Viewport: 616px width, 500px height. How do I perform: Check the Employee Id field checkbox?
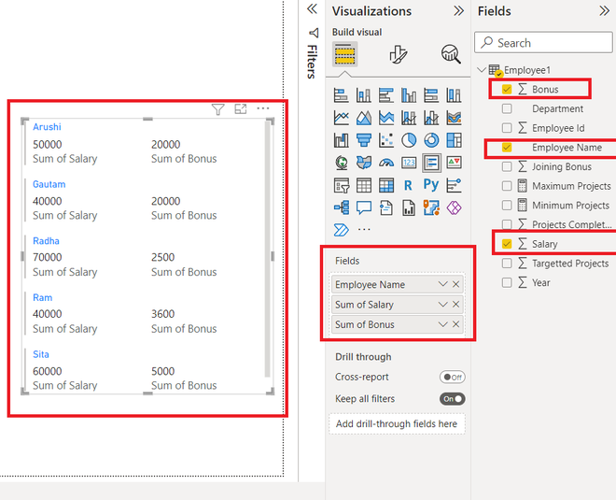[507, 128]
